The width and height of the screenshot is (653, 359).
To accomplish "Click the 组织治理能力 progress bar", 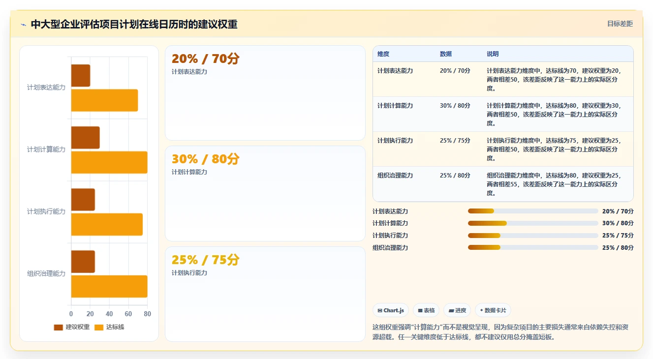I will coord(533,247).
